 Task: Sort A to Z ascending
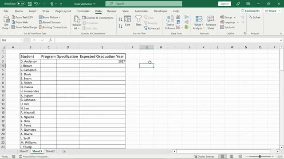[120, 19]
